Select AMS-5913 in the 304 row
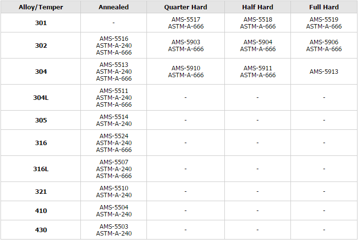358x240 pixels. (324, 72)
